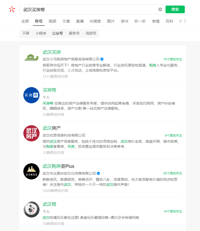The width and height of the screenshot is (200, 231).
Task: Click 武汉小马驹房地产信息咨询有限公司 company name
Action: coord(71,59)
